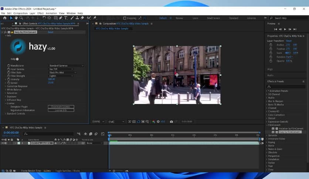Switch to the Small Screen workspace
Image resolution: width=309 pixels, height=179 pixels.
coord(213,18)
